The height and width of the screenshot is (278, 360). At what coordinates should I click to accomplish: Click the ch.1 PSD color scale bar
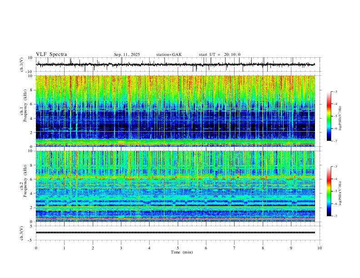pyautogui.click(x=329, y=116)
